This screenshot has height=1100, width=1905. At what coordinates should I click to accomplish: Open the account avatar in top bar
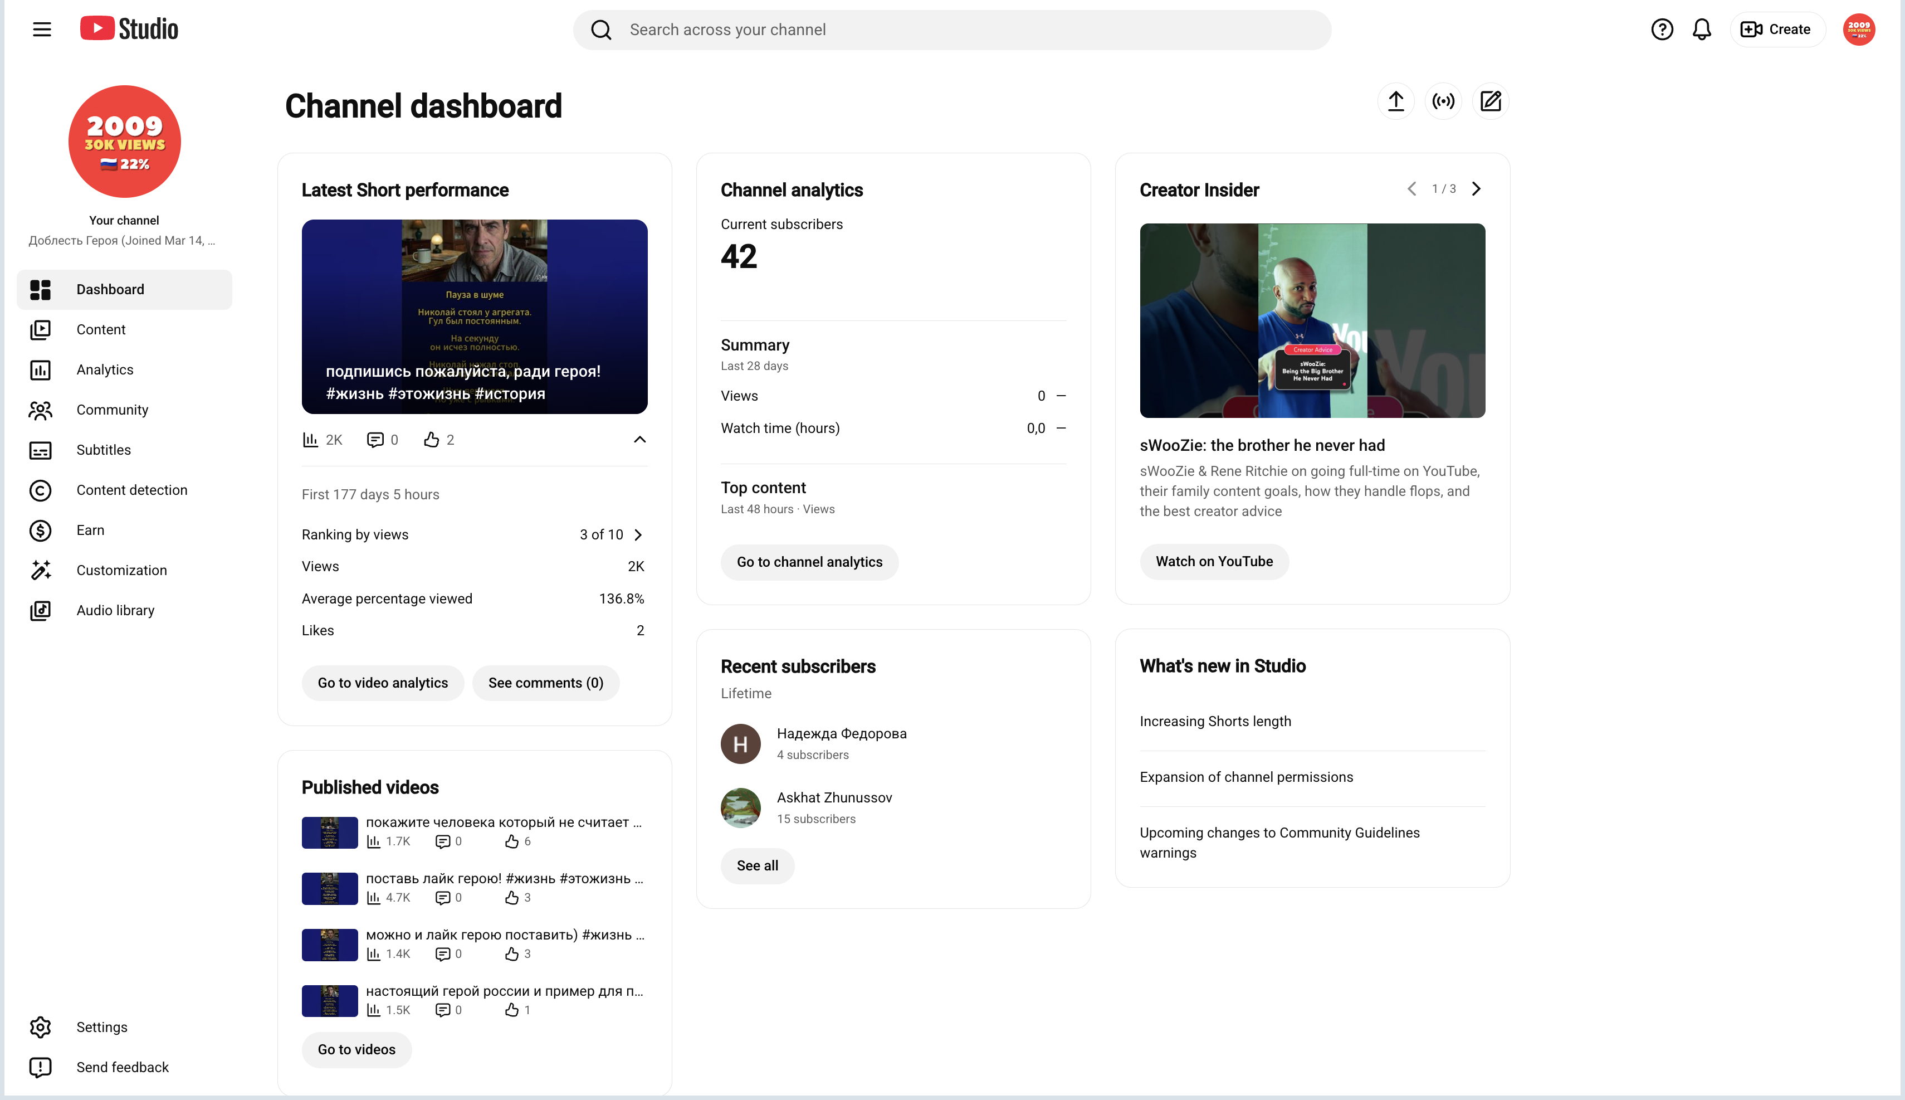[1859, 30]
